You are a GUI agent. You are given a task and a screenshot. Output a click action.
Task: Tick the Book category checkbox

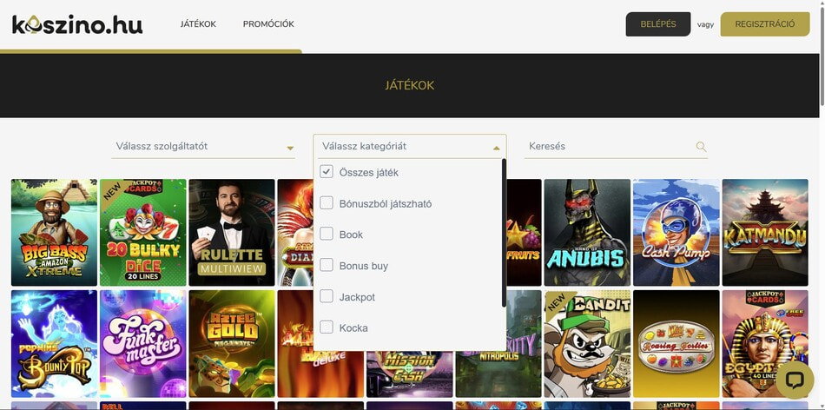pyautogui.click(x=327, y=234)
